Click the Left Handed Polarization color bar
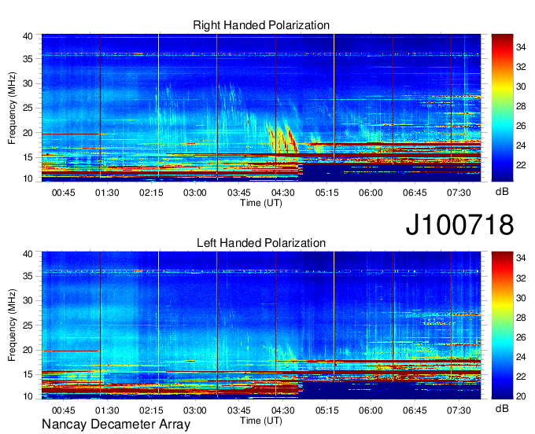535x434 pixels. point(502,325)
